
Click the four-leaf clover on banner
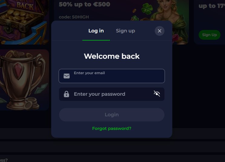click(x=147, y=8)
